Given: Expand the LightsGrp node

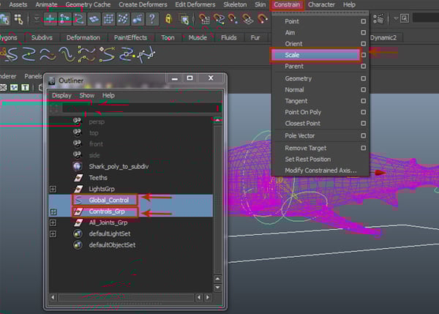Looking at the screenshot, I should (53, 189).
